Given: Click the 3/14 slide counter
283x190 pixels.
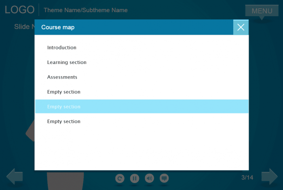Looking at the screenshot, I should pyautogui.click(x=247, y=177).
